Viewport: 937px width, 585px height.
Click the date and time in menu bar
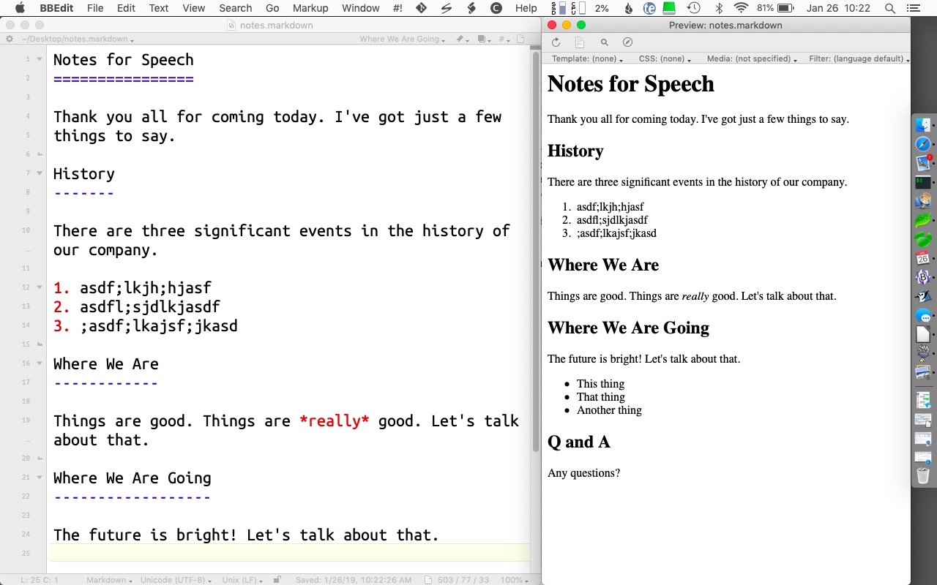click(838, 8)
